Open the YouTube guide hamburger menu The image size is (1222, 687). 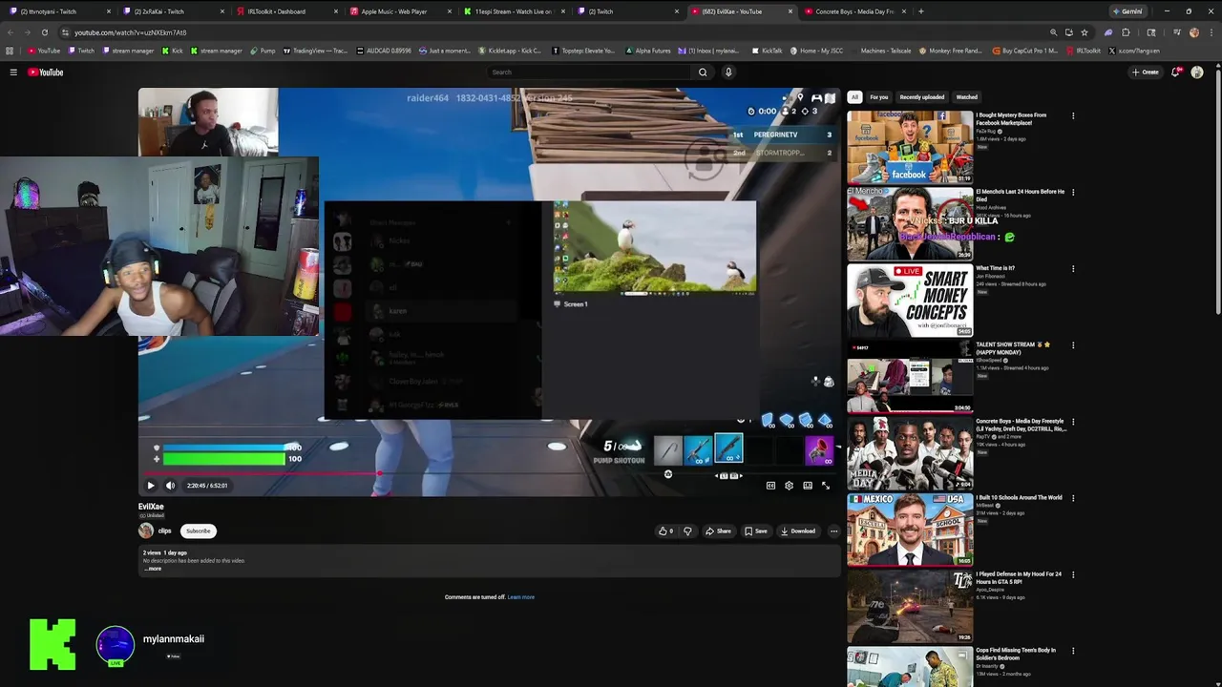13,73
